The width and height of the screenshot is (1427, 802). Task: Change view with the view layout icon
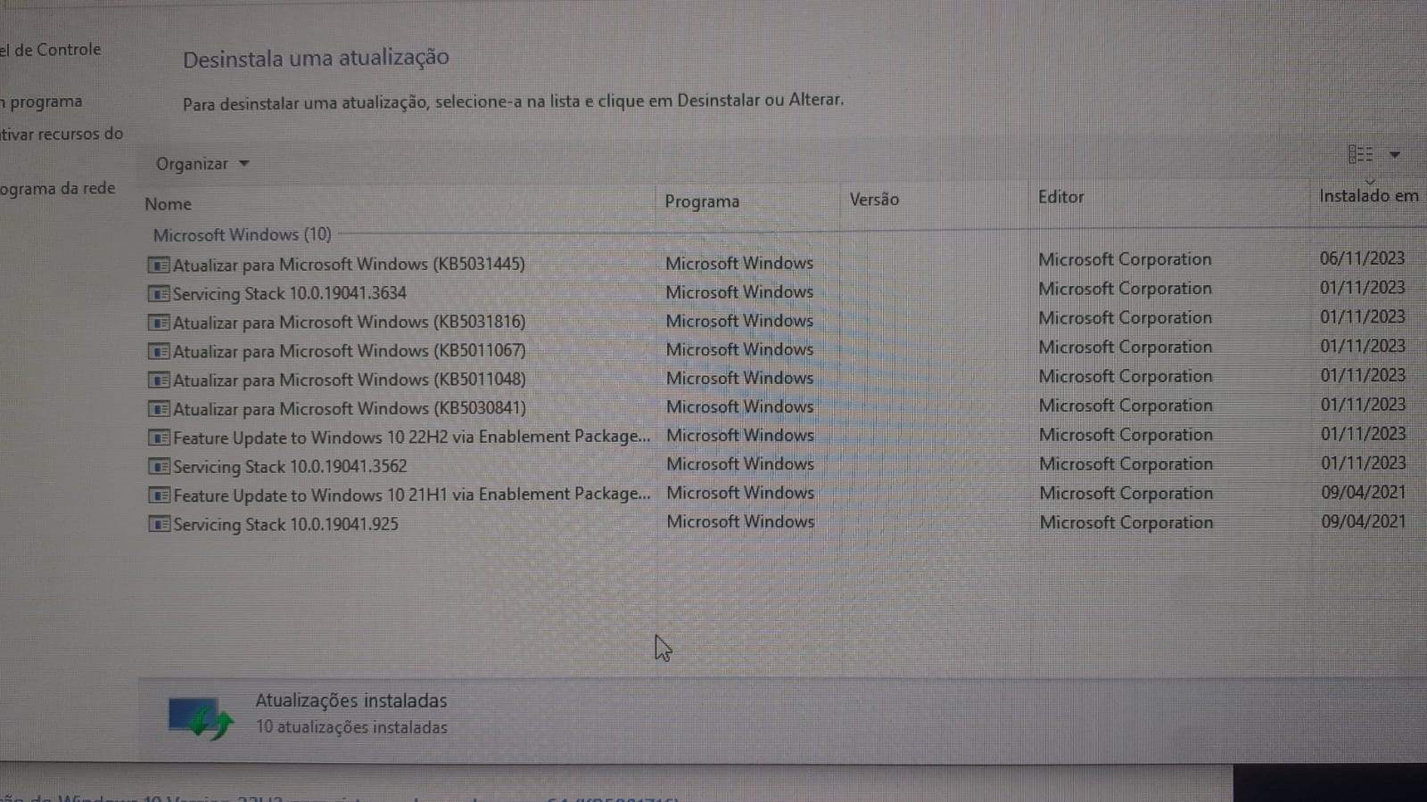(x=1360, y=155)
